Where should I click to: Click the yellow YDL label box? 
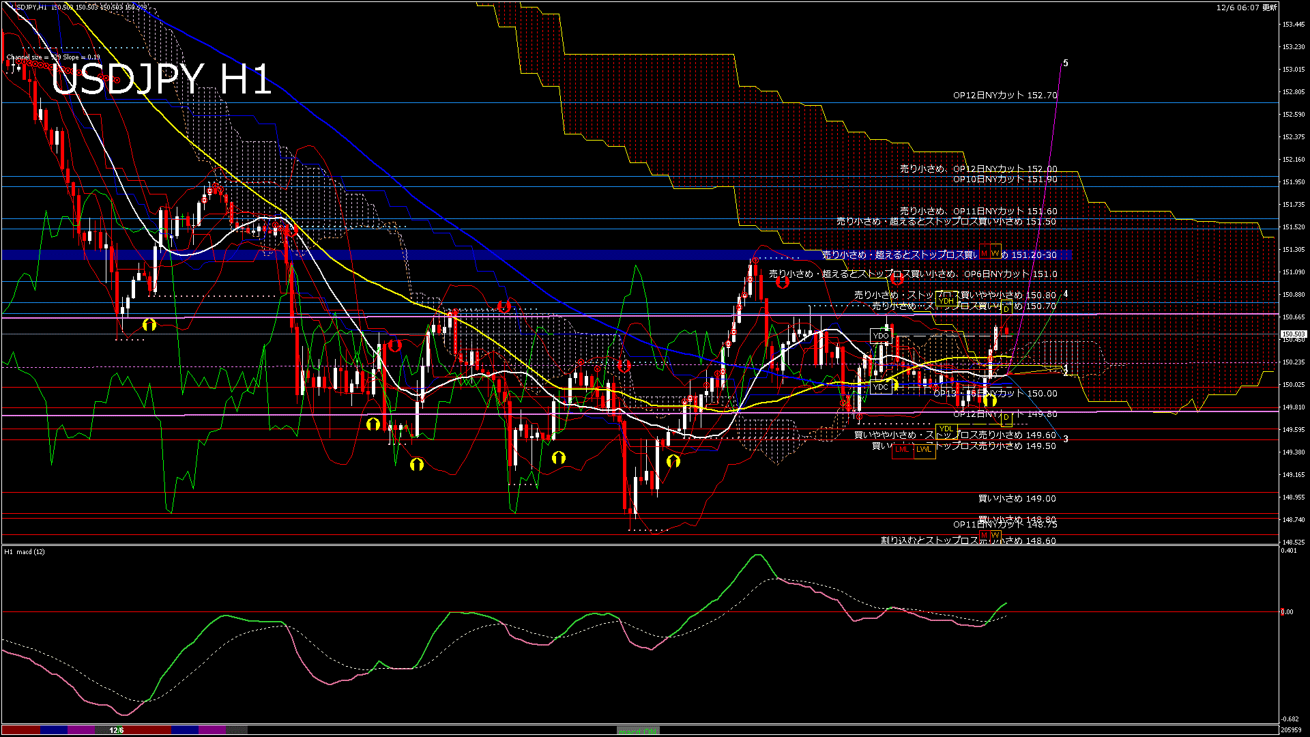[x=946, y=429]
